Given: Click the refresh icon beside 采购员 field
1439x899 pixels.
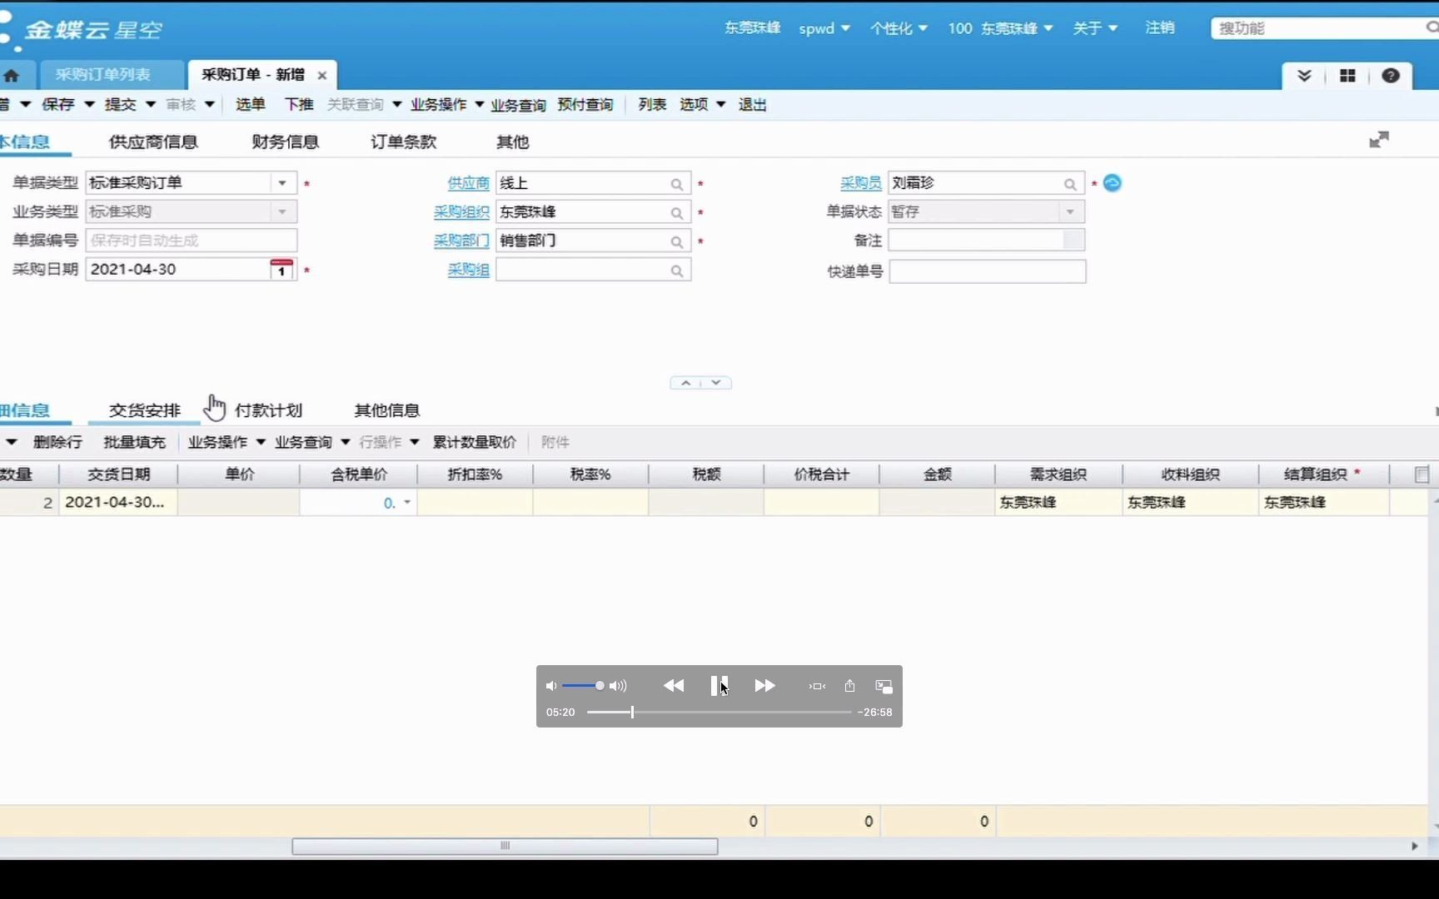Looking at the screenshot, I should (1112, 183).
